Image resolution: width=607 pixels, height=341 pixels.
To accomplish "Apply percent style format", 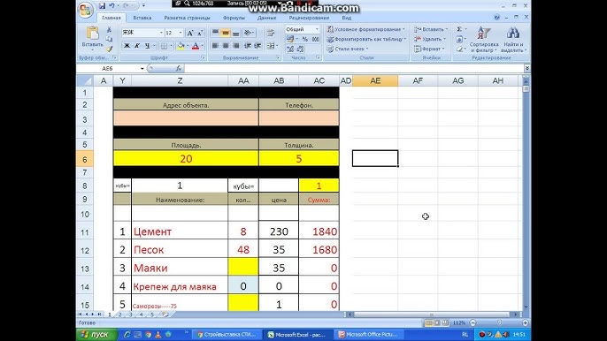I will point(305,39).
